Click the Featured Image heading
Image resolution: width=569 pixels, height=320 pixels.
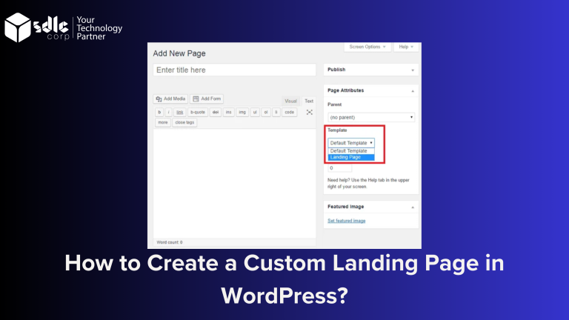(x=345, y=207)
